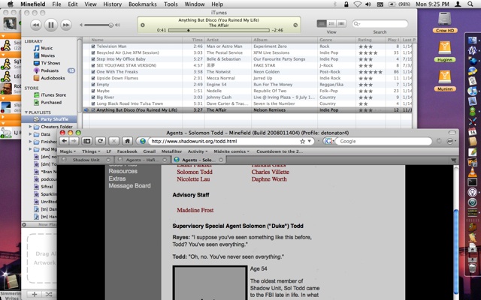Click the browser Forward arrow button

74,141
